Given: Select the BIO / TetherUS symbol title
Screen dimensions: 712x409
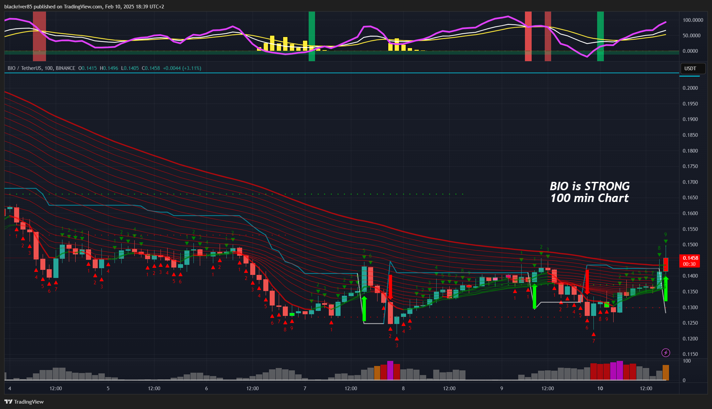Looking at the screenshot, I should coord(41,68).
